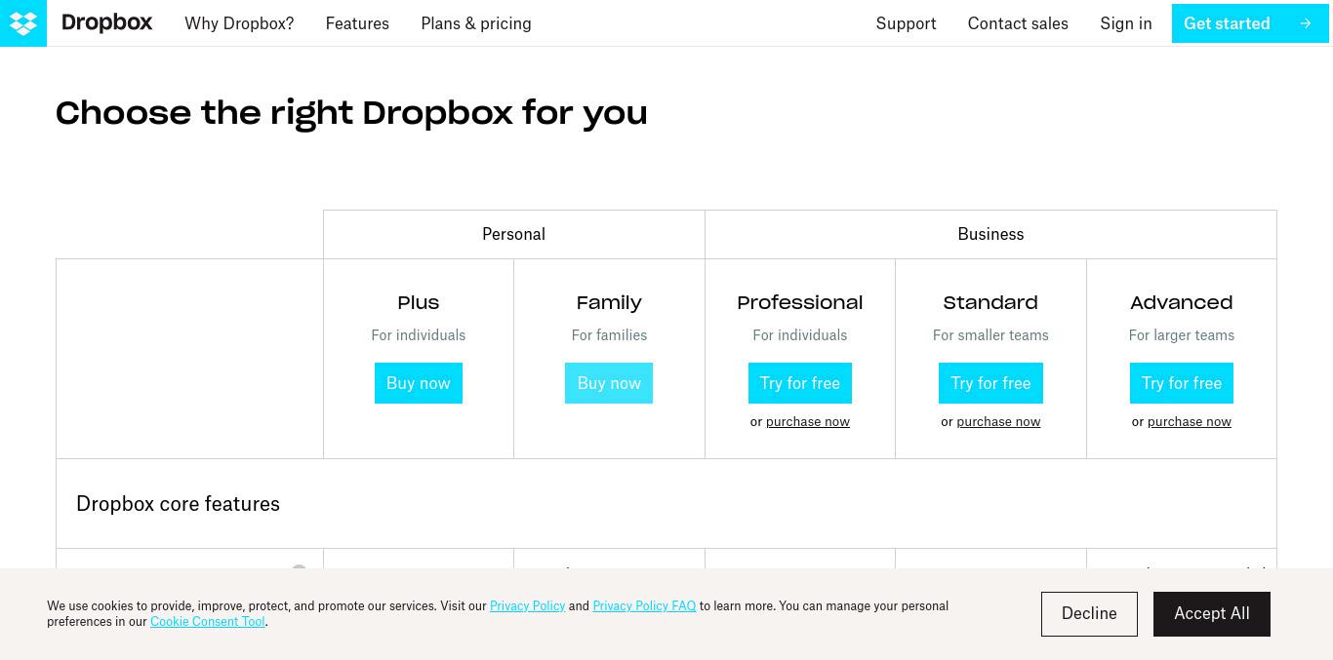Click the Personal column header

pos(513,234)
